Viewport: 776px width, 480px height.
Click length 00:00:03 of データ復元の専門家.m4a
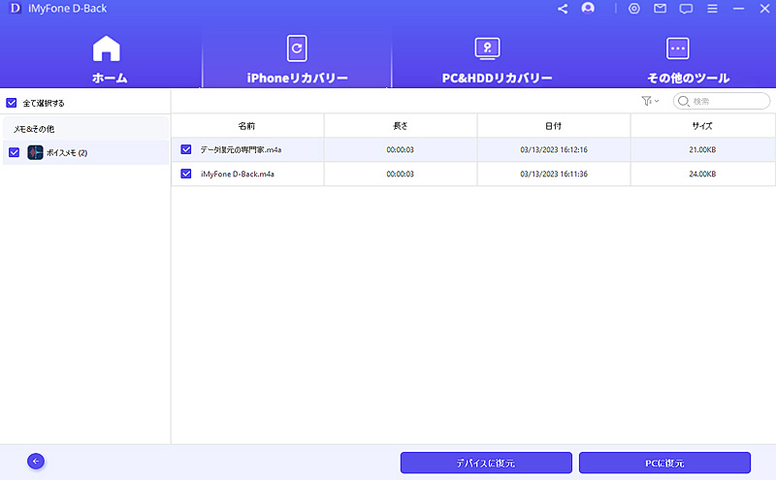click(x=401, y=149)
